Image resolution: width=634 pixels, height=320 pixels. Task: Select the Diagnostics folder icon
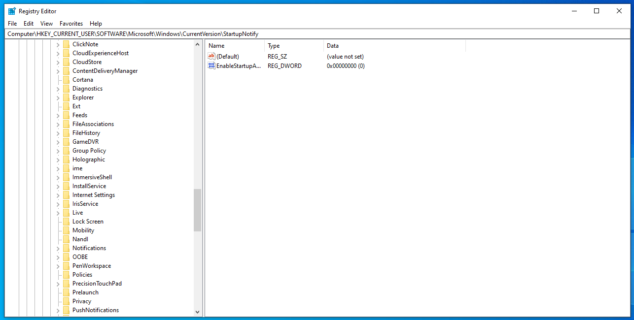[x=66, y=89]
